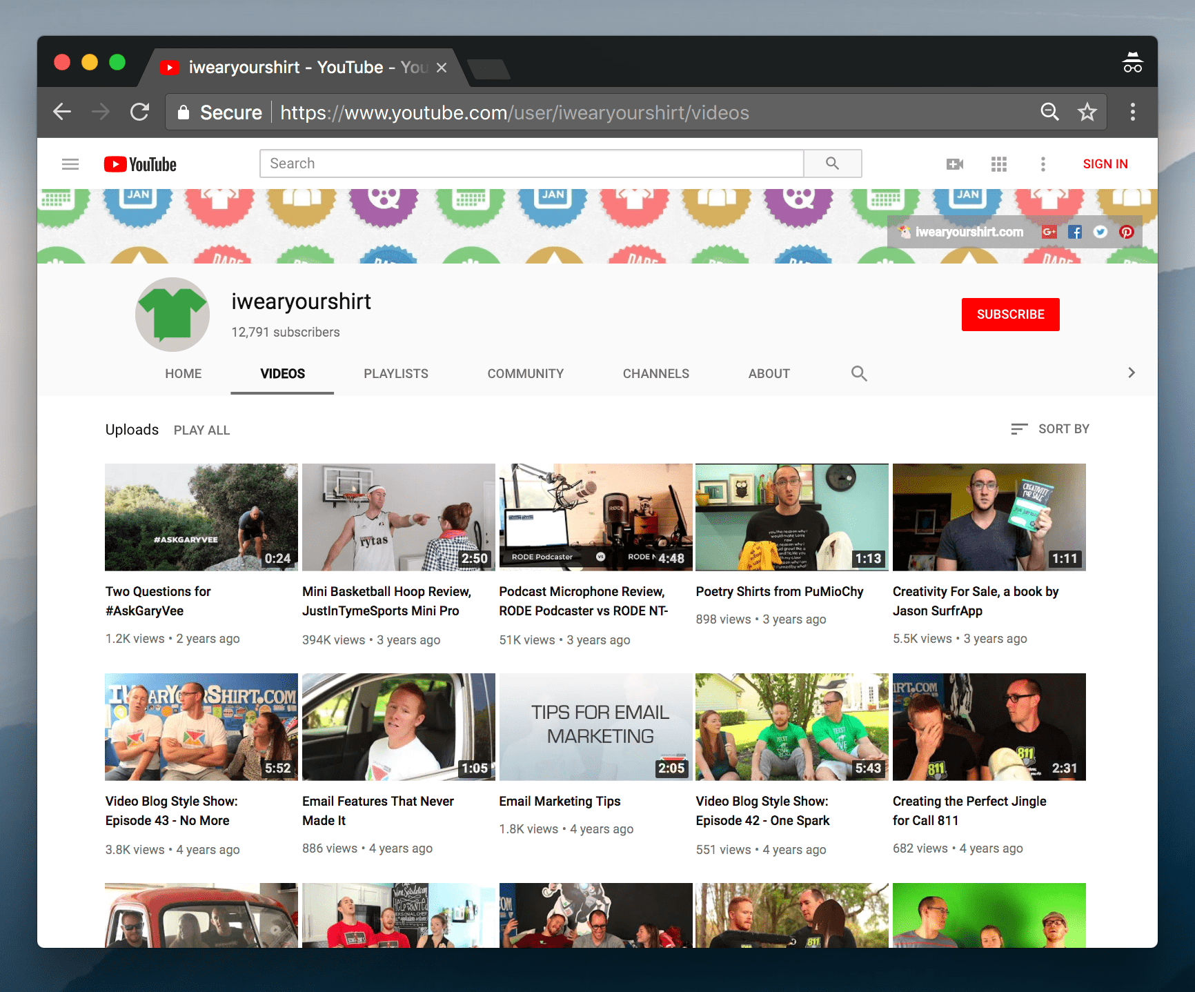Open YouTube settings three-dot menu
1195x992 pixels.
tap(1043, 164)
